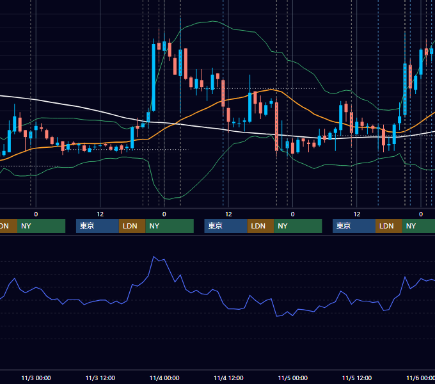Select the LDN session bar on 11/4
The height and width of the screenshot is (384, 435).
(260, 226)
